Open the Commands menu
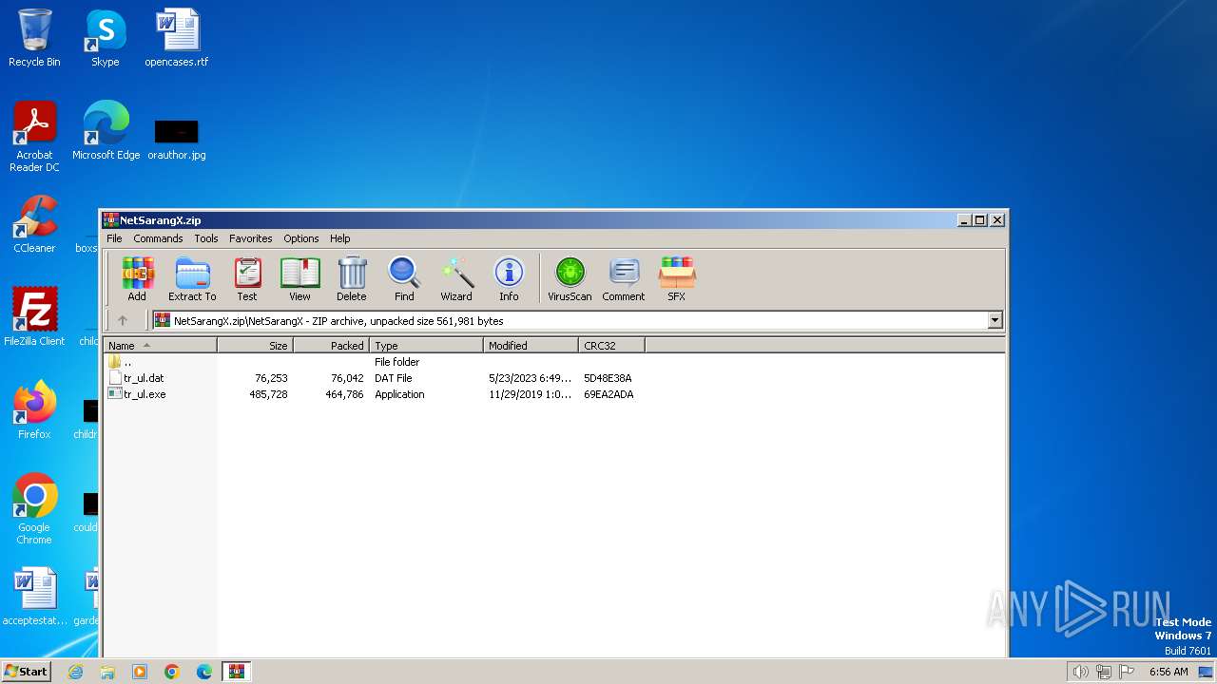This screenshot has height=684, width=1217. [158, 238]
